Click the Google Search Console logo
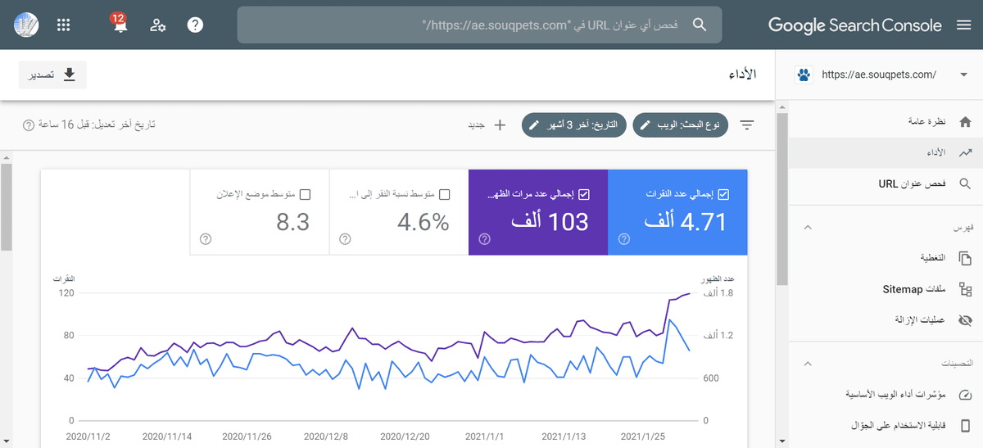The width and height of the screenshot is (983, 448). click(855, 25)
